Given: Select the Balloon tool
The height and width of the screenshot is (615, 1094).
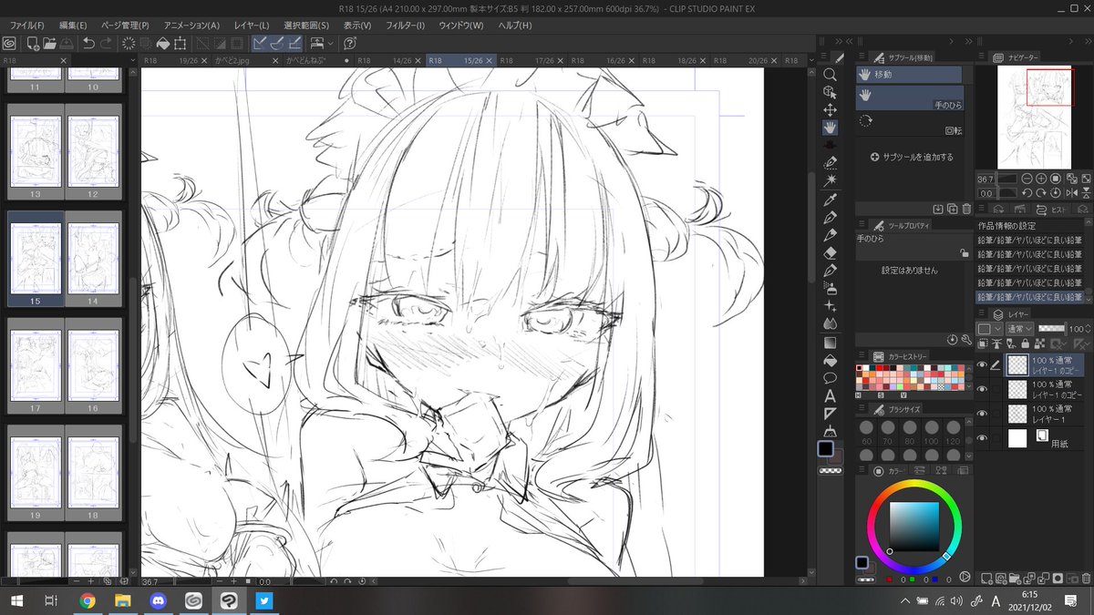Looking at the screenshot, I should tap(830, 378).
